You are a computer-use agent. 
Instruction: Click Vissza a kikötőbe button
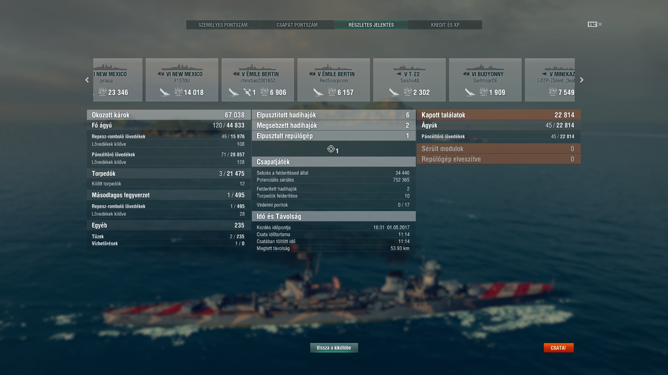coord(334,348)
